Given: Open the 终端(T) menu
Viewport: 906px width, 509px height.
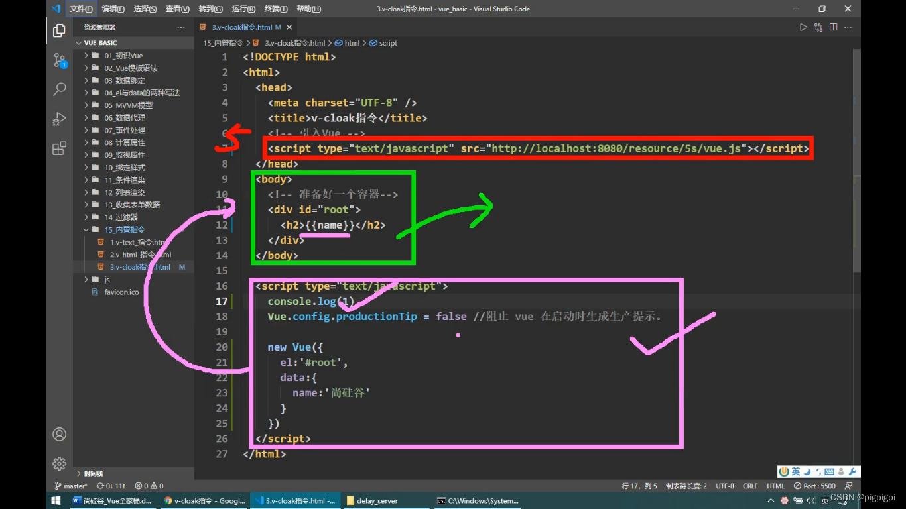Looking at the screenshot, I should (276, 9).
